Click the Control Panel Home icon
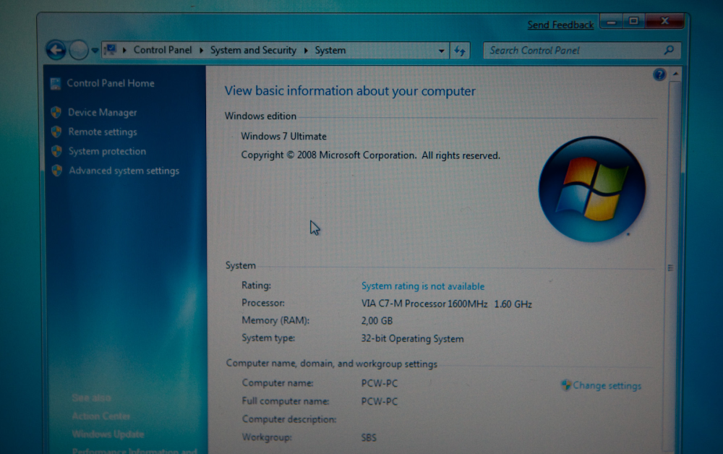The width and height of the screenshot is (723, 454). click(x=56, y=83)
